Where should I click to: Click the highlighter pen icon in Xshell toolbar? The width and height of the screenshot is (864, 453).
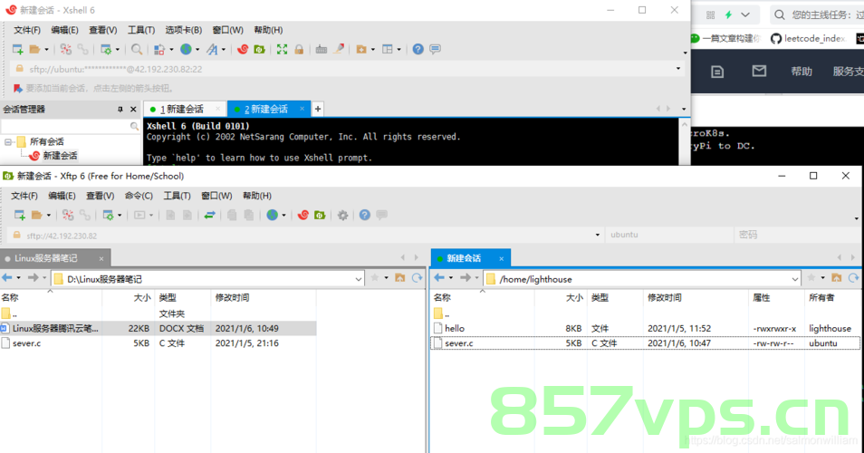339,50
